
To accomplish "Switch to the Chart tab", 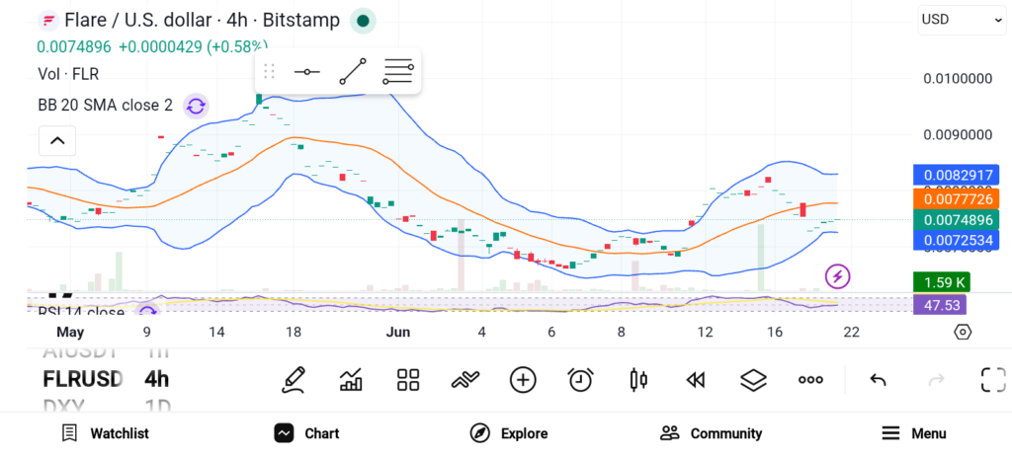I will 306,433.
